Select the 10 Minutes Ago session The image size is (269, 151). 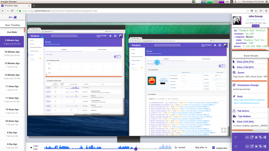pyautogui.click(x=12, y=53)
